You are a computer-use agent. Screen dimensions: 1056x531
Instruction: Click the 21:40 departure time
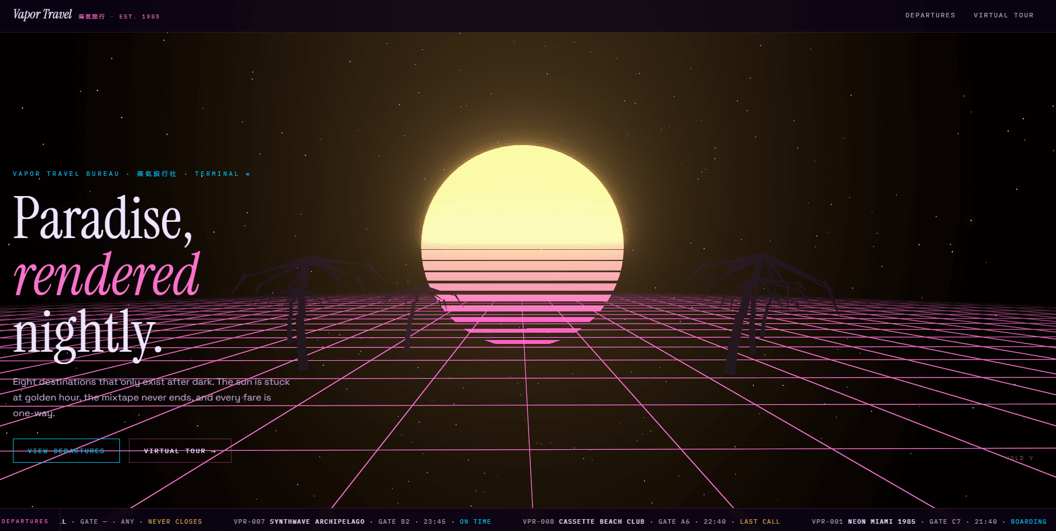[x=986, y=522]
